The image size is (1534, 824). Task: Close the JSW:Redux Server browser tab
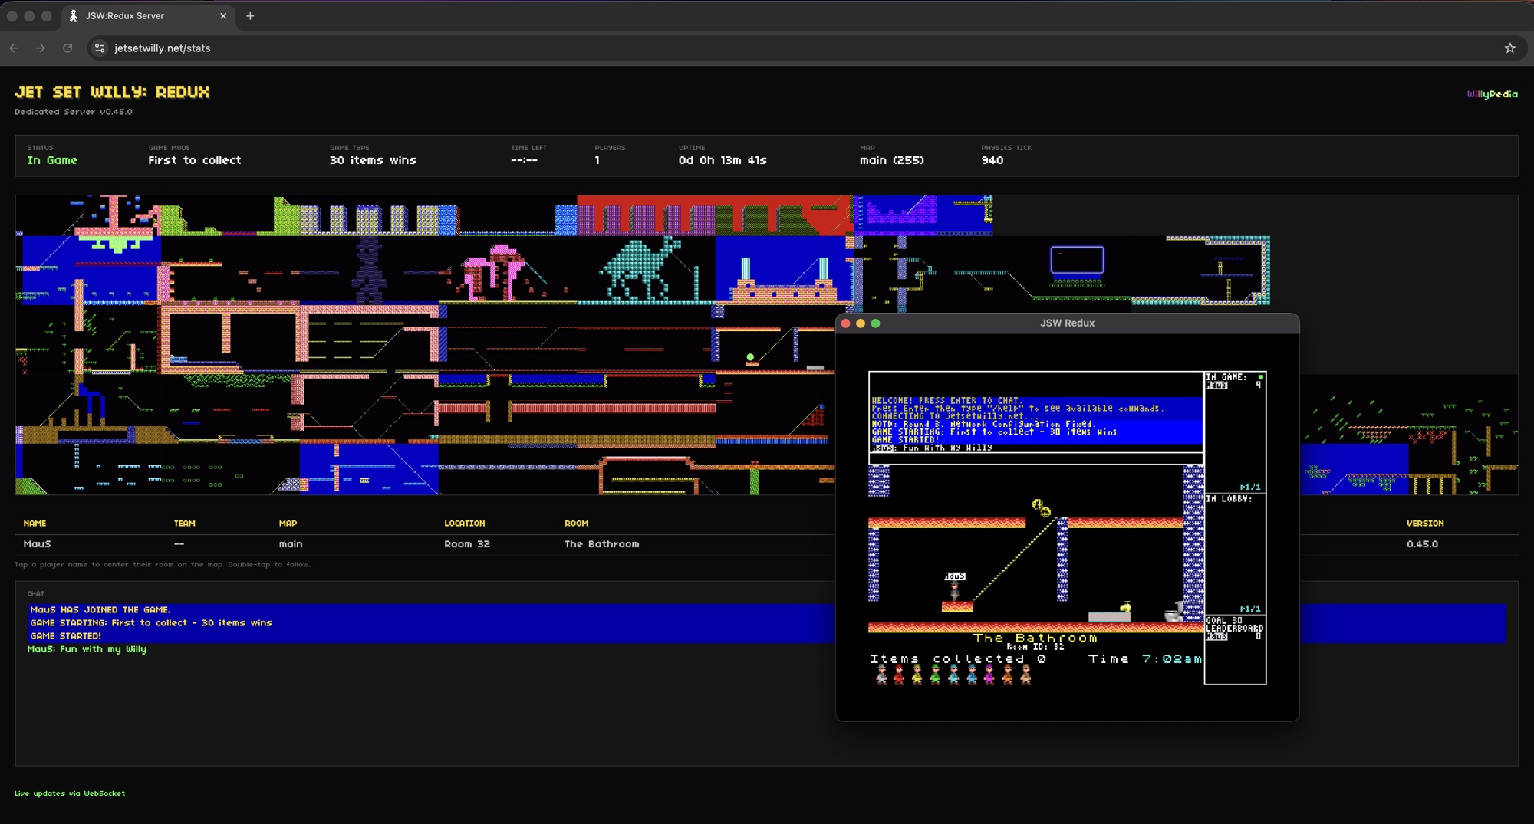(223, 16)
